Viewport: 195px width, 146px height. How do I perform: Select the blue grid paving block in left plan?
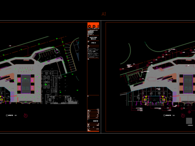coord(26,84)
